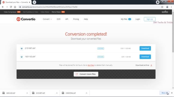Click the page vertical scrollbar

173,32
